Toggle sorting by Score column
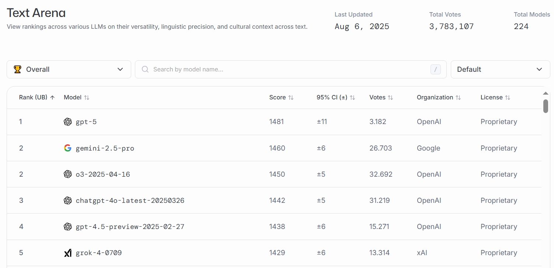 click(281, 98)
